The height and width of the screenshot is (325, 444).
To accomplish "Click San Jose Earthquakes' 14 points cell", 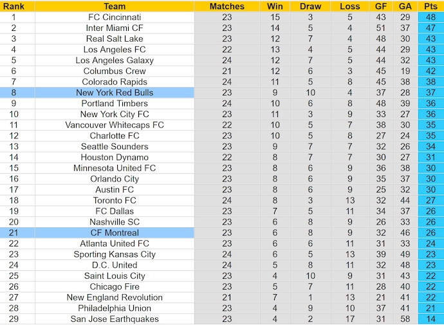I will [x=430, y=319].
